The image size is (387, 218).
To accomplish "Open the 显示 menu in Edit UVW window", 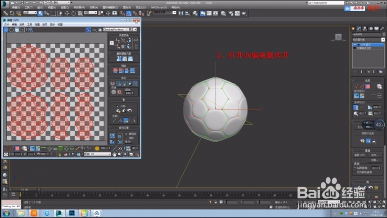I will coord(52,24).
